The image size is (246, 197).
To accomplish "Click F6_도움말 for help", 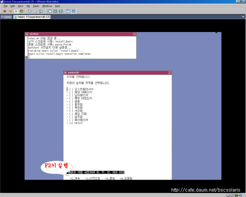I will [x=126, y=178].
